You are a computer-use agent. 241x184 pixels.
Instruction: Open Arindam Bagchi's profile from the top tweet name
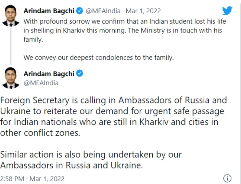pos(49,11)
